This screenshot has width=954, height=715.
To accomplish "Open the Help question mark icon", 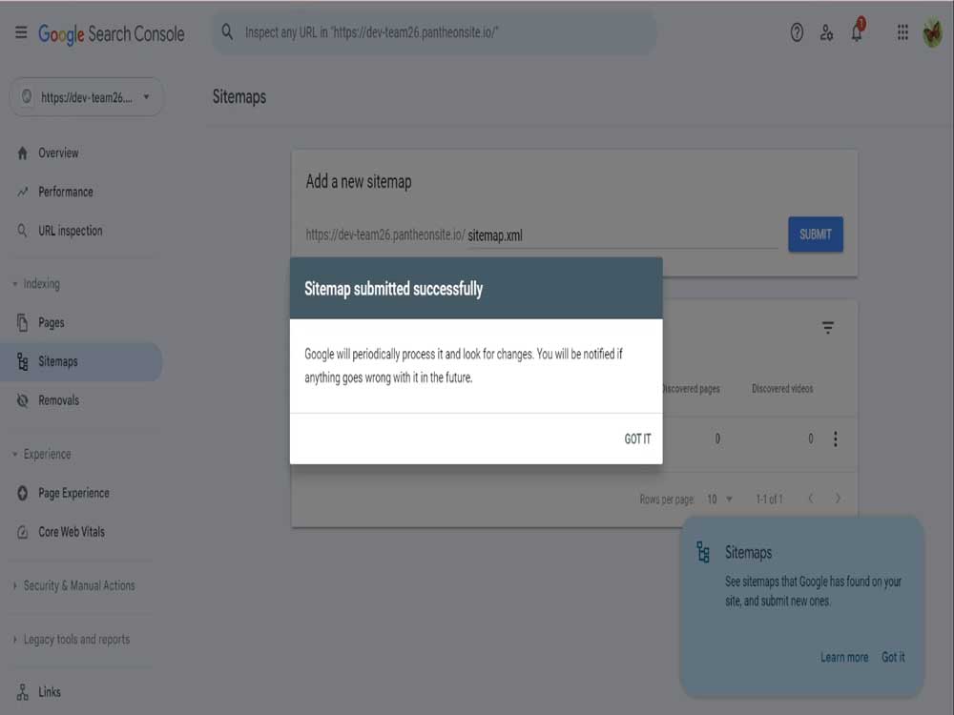I will (x=797, y=32).
